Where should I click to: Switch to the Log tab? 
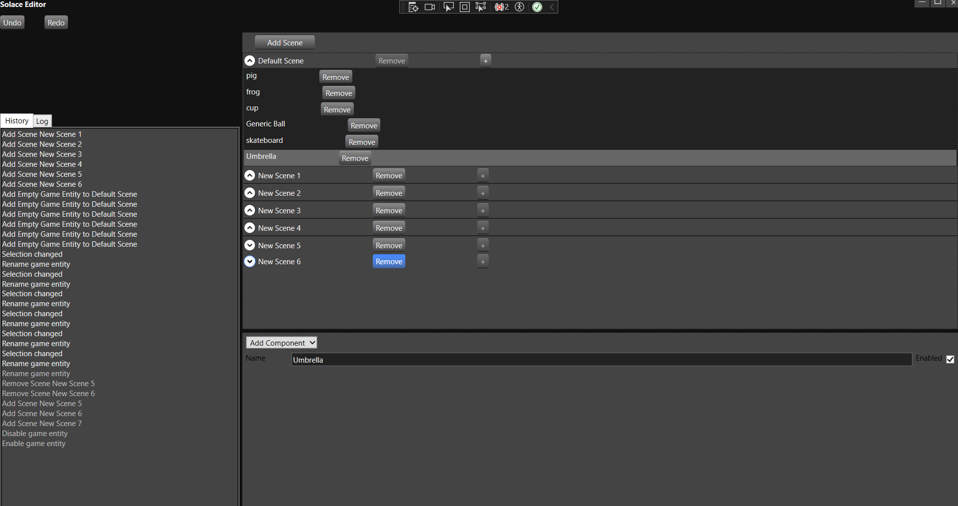coord(42,121)
